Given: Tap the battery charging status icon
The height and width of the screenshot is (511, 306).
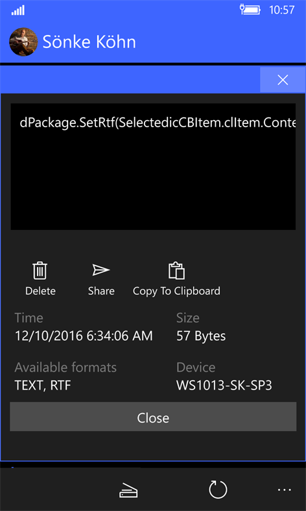Looking at the screenshot, I should 250,10.
